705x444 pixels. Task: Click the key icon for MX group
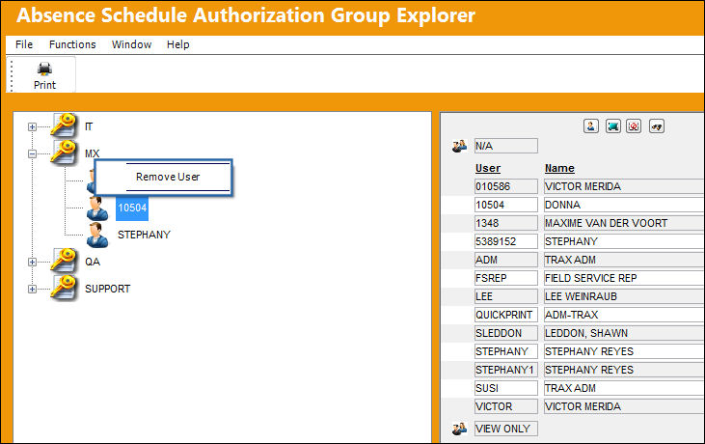pos(65,153)
